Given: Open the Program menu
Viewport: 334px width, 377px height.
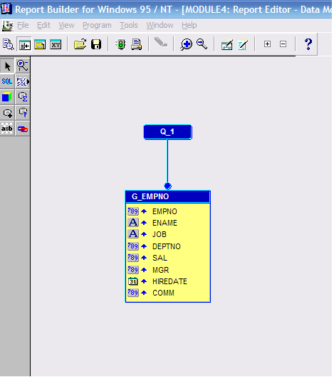Looking at the screenshot, I should pyautogui.click(x=97, y=25).
